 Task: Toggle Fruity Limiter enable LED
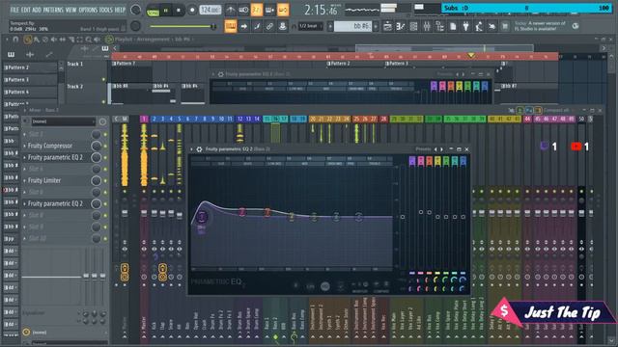(105, 181)
